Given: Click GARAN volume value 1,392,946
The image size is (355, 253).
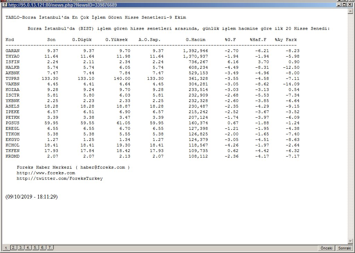Looking at the screenshot, I should [196, 51].
